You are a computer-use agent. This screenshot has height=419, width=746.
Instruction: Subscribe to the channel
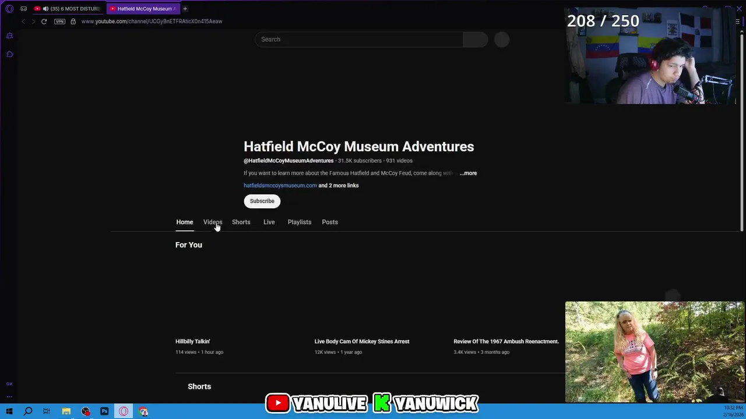tap(262, 201)
